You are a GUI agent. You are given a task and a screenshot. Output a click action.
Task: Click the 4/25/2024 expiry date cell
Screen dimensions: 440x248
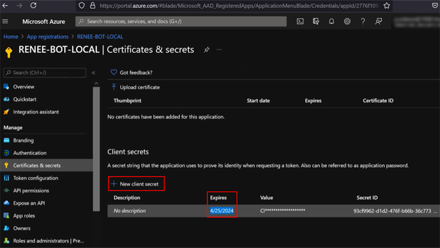(222, 211)
